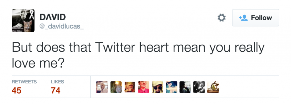Image resolution: width=291 pixels, height=104 pixels.
Task: Open the dark silhouette profile avatar
Action: [x=185, y=87]
